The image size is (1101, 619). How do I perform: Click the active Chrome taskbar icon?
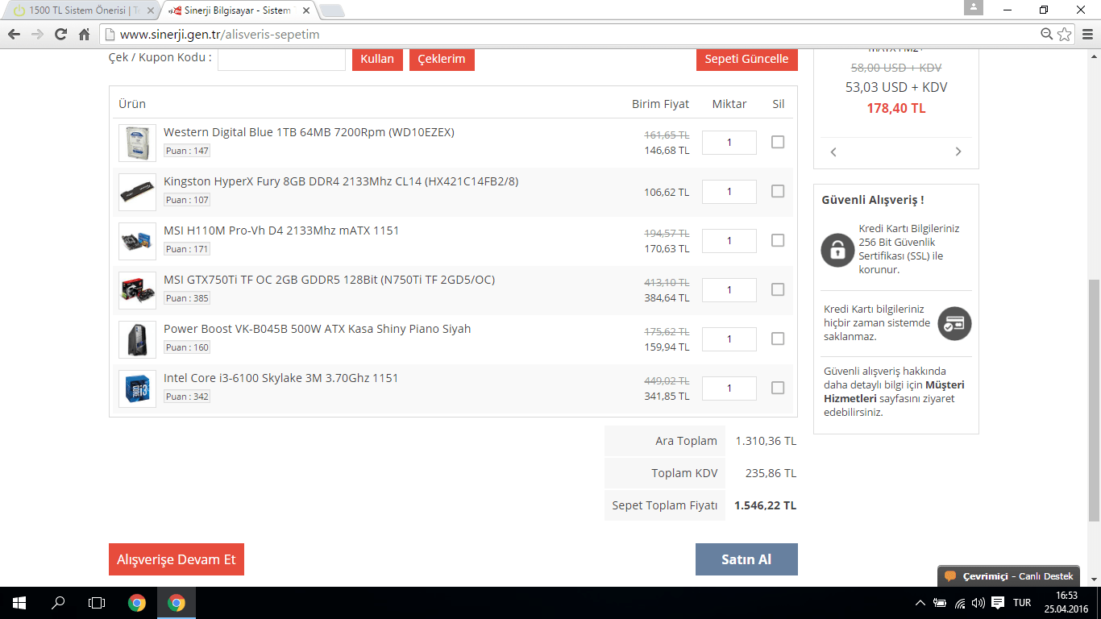[x=177, y=603]
